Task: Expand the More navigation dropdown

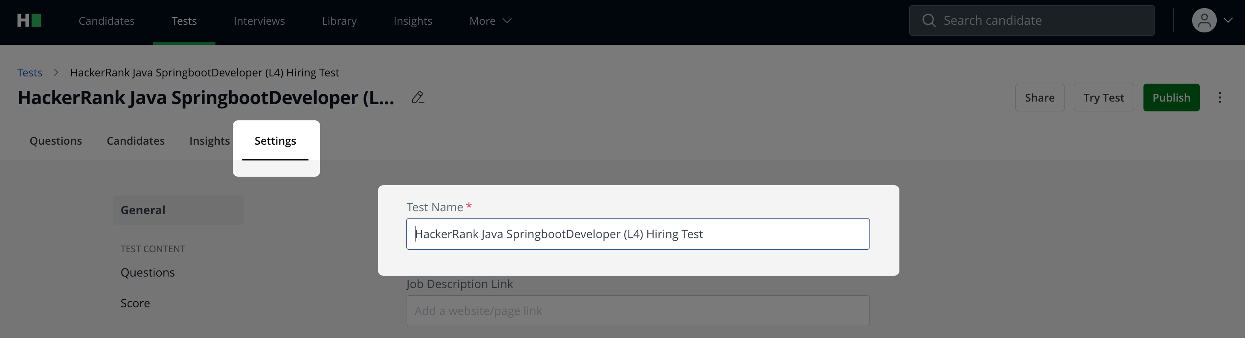Action: [x=490, y=21]
